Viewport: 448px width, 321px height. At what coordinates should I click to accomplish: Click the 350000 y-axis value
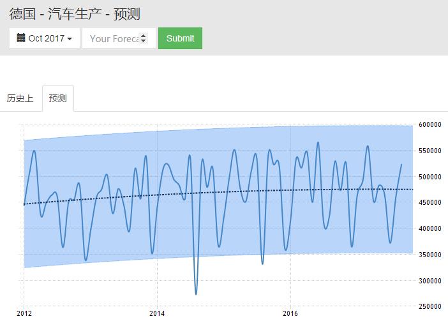click(x=430, y=255)
